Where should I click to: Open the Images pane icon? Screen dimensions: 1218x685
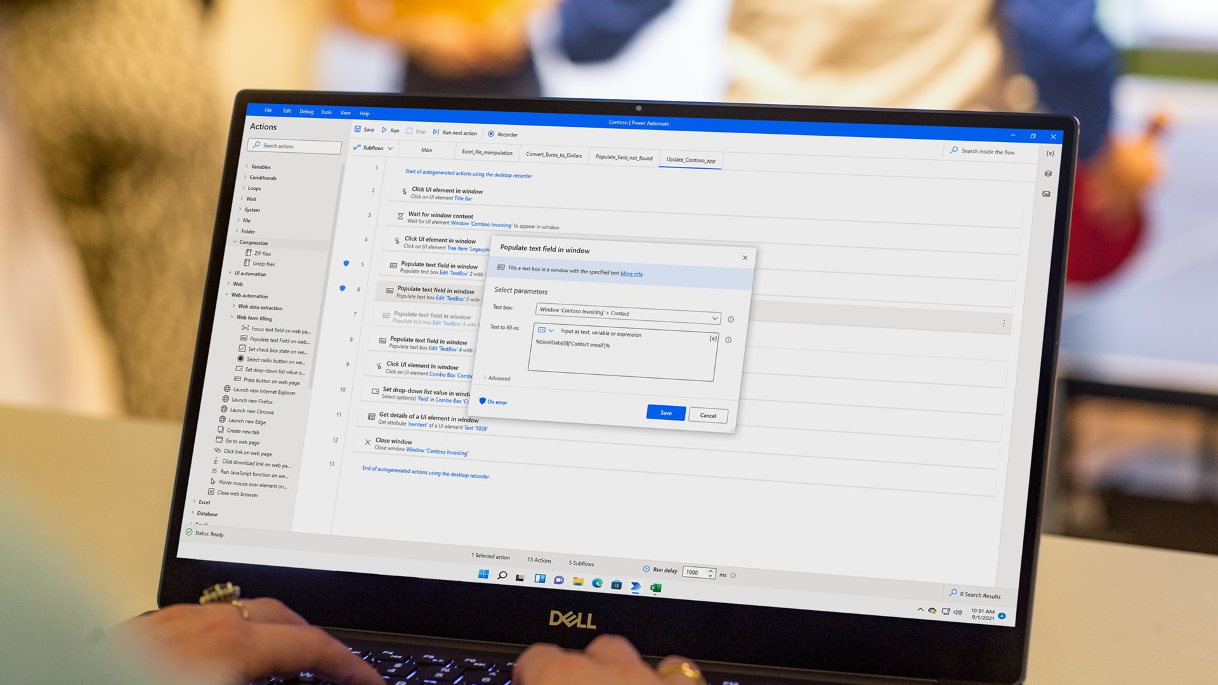1046,194
